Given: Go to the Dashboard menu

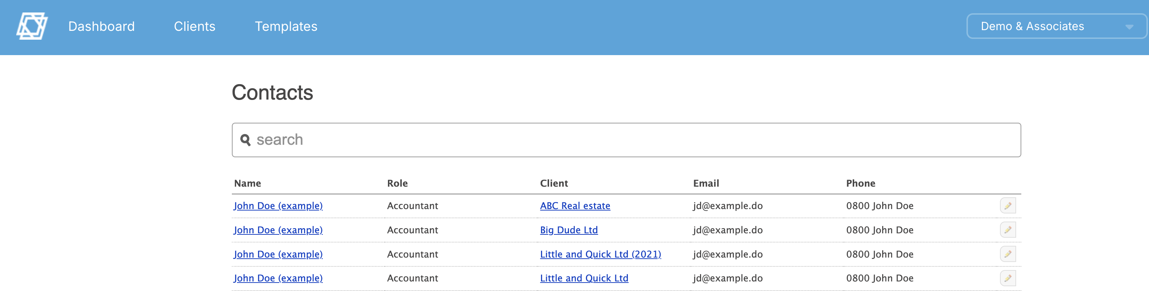Looking at the screenshot, I should click(101, 26).
